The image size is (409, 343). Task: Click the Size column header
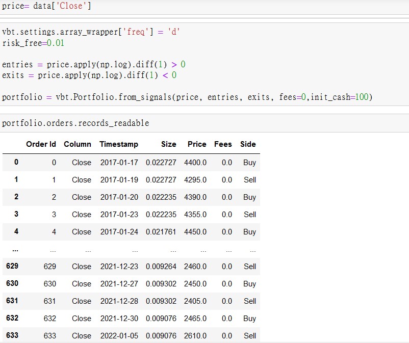(168, 144)
